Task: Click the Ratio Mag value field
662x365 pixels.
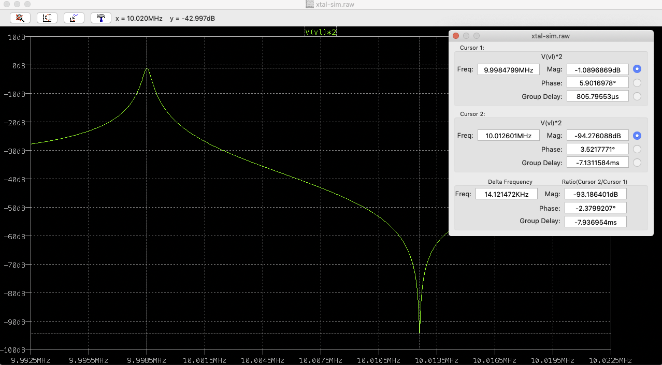Action: point(595,194)
